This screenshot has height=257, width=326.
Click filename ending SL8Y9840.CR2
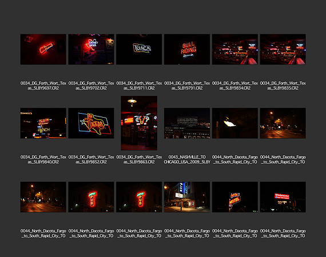tap(43, 159)
